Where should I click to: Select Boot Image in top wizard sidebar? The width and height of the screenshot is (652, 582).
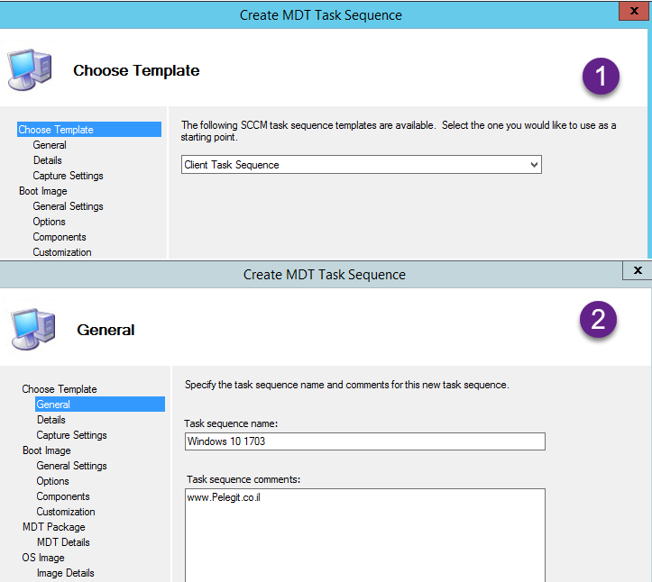coord(42,191)
